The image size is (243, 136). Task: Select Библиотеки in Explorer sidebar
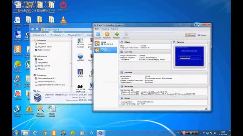[41, 56]
